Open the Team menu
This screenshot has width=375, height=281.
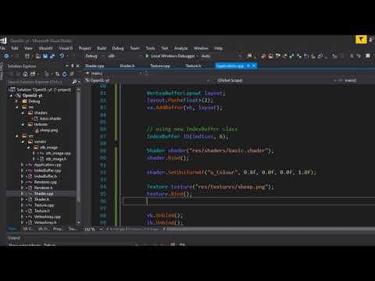(x=134, y=48)
